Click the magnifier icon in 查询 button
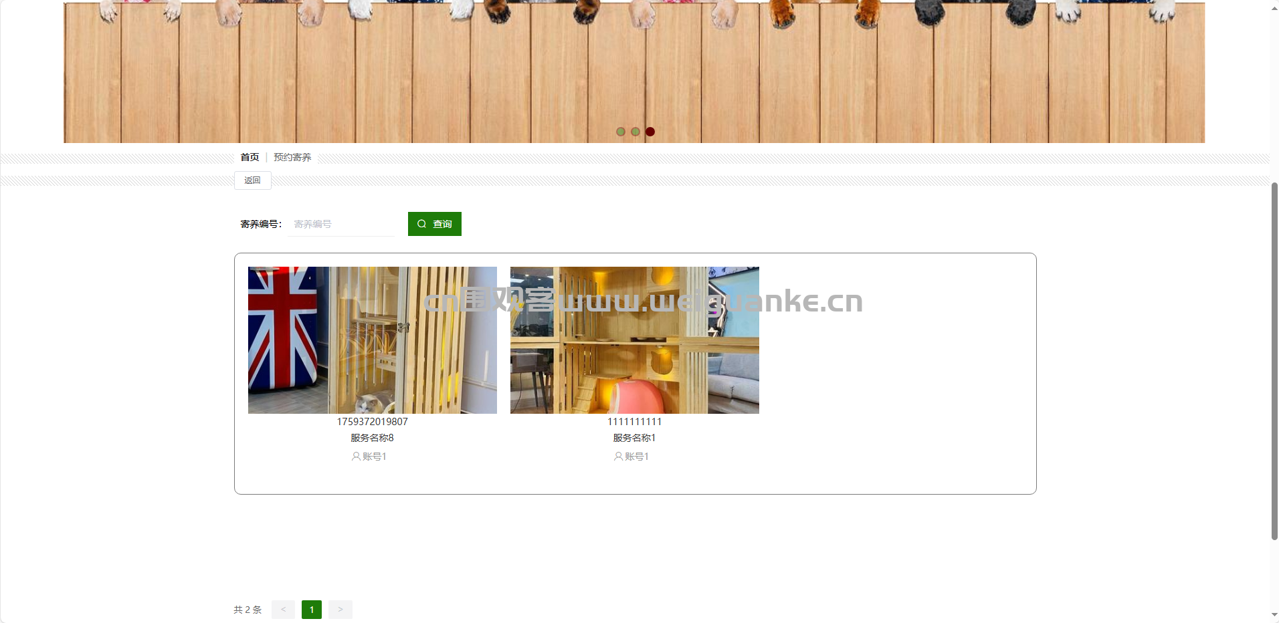 click(x=422, y=224)
